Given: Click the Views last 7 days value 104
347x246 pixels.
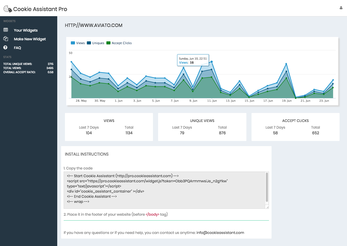Looking at the screenshot, I should tap(89, 133).
